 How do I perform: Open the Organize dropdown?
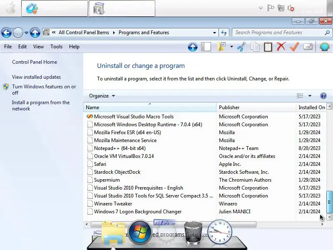click(x=102, y=96)
